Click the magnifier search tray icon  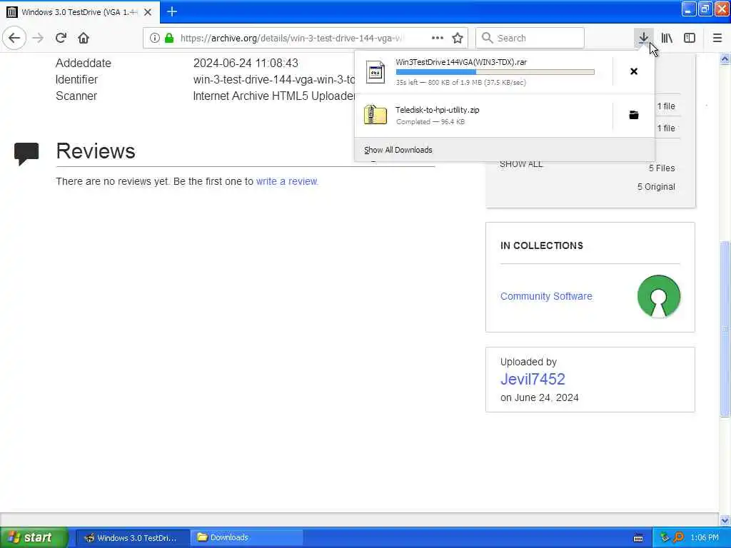point(678,538)
